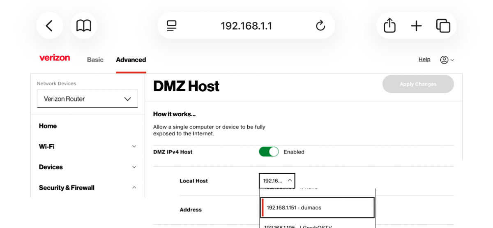
Task: Open a new tab with plus icon
Action: click(416, 26)
